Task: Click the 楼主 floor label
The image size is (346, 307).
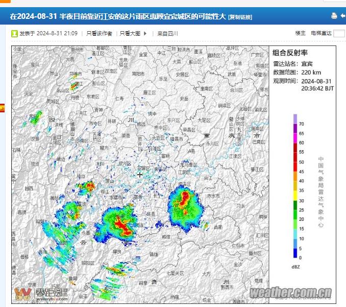Action: (300, 33)
